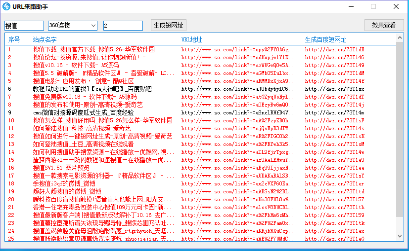Viewport: 409px width, 251px height.
Task: Click URL cell starting m=a6nclBHfD4V
Action: click(239, 112)
